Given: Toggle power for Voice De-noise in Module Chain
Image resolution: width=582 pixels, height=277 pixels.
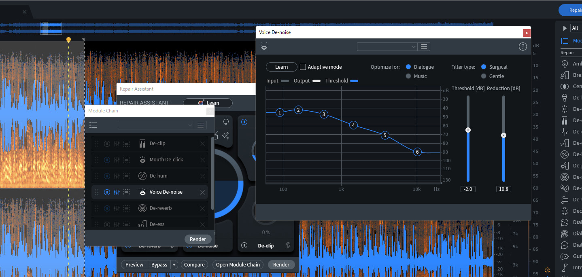Looking at the screenshot, I should point(107,192).
